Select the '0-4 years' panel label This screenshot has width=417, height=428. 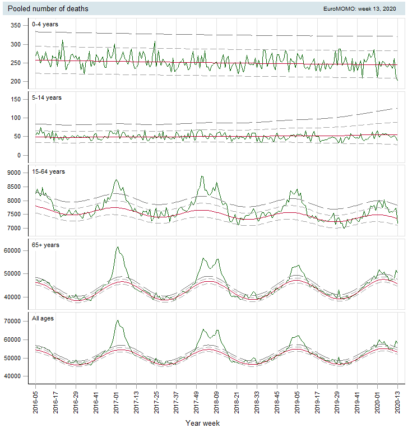45,24
